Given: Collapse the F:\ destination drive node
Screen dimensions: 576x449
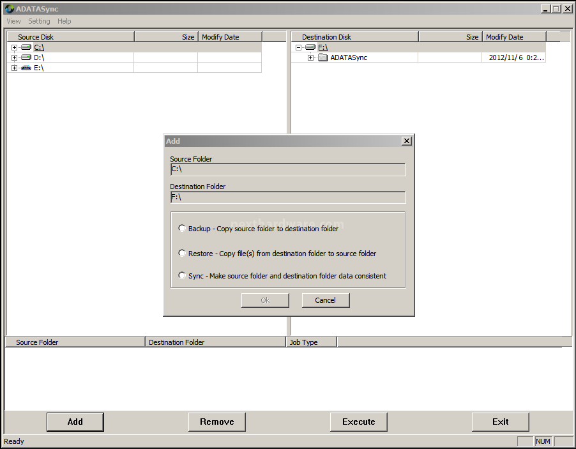Looking at the screenshot, I should coord(298,47).
